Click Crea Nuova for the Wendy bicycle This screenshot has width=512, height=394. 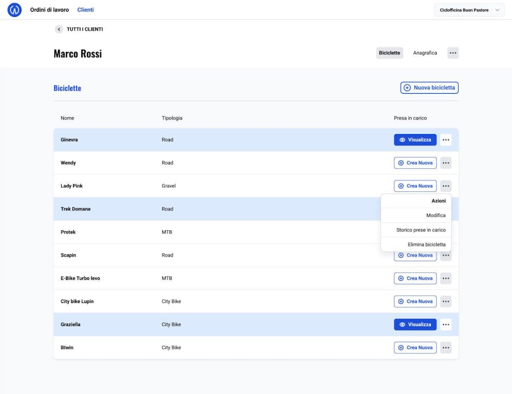pos(415,163)
